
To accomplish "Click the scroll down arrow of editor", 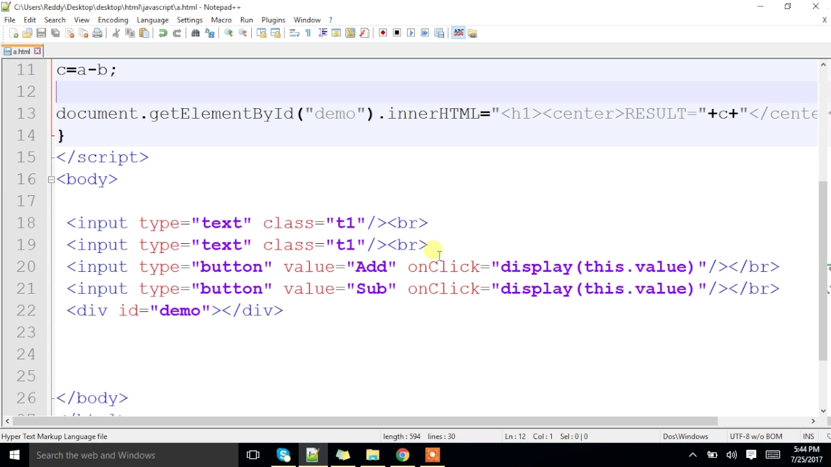I will click(823, 410).
